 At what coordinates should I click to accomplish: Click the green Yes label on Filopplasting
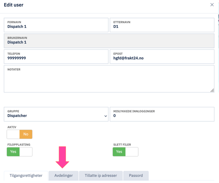pyautogui.click(x=13, y=152)
